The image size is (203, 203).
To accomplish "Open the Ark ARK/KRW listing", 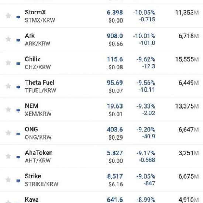I will coord(101,39).
